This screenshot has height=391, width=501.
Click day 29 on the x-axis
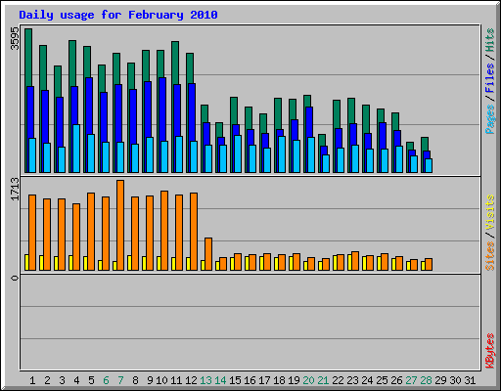pos(440,380)
